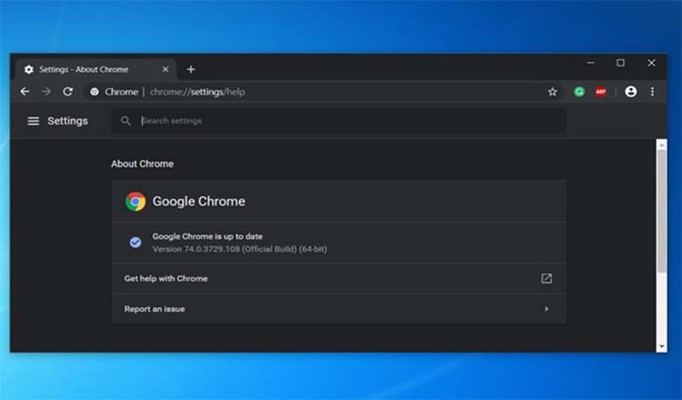Expand Report an issue with its arrow
This screenshot has height=400, width=682.
pyautogui.click(x=546, y=309)
